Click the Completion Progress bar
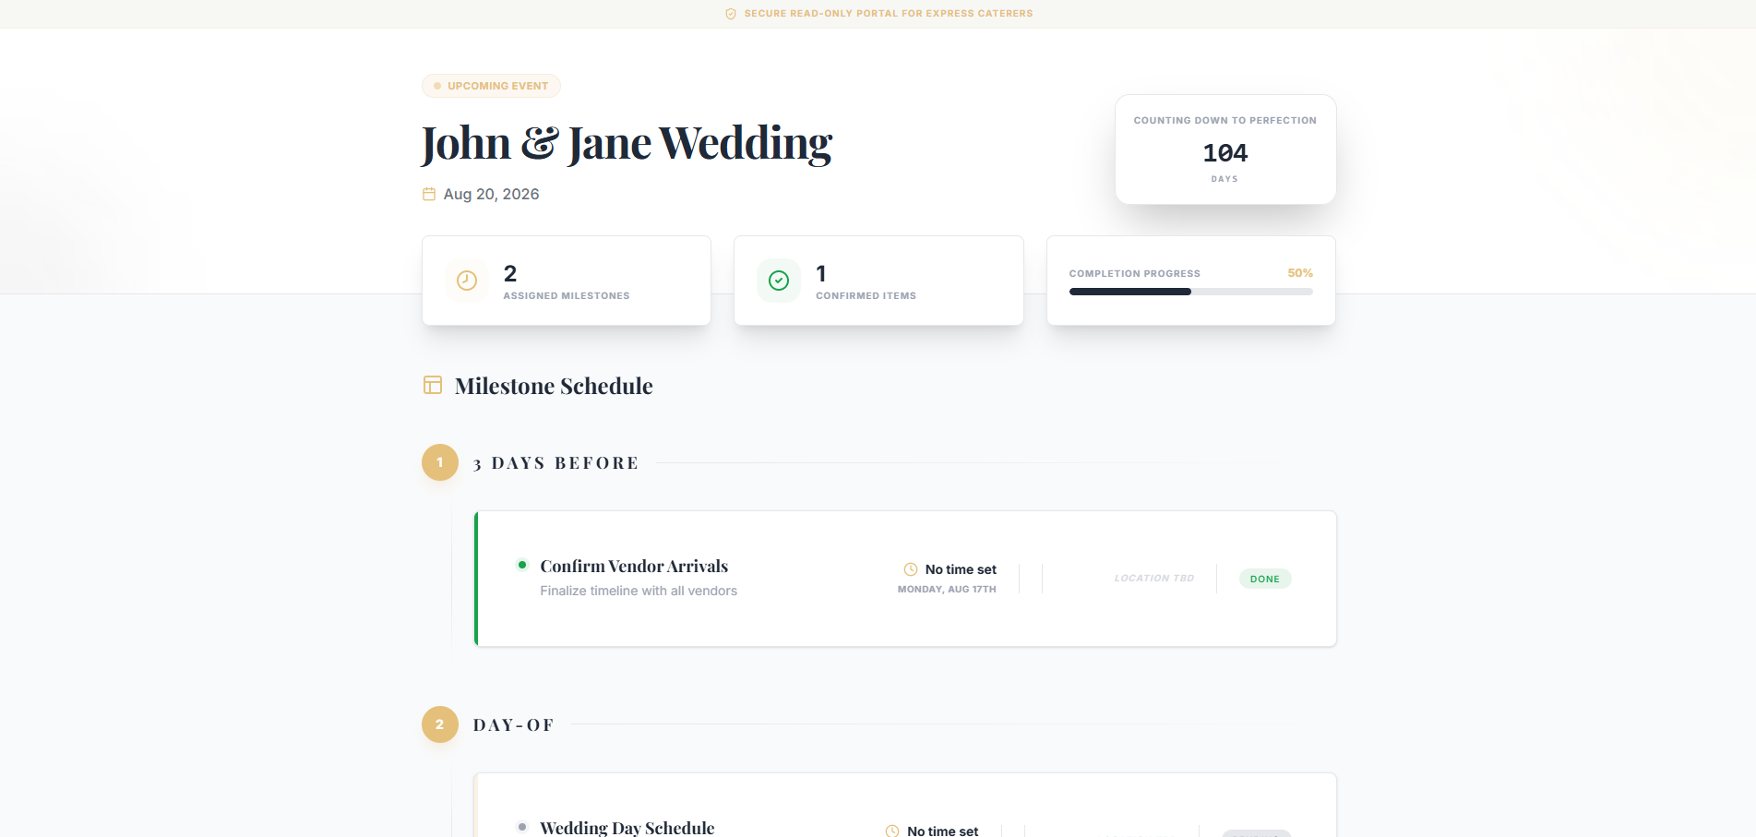The height and width of the screenshot is (837, 1756). coord(1190,292)
